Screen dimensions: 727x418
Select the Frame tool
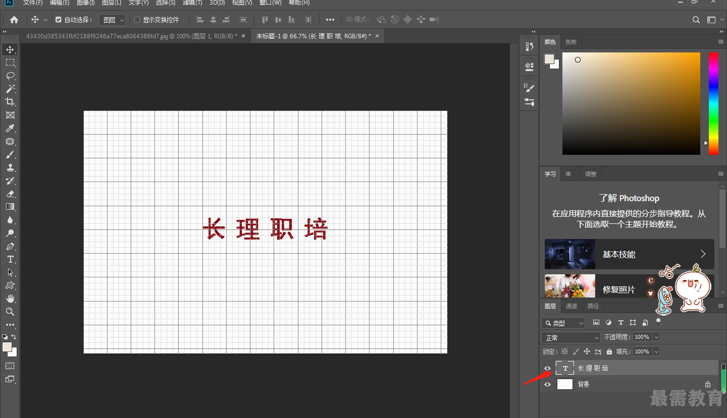point(10,115)
